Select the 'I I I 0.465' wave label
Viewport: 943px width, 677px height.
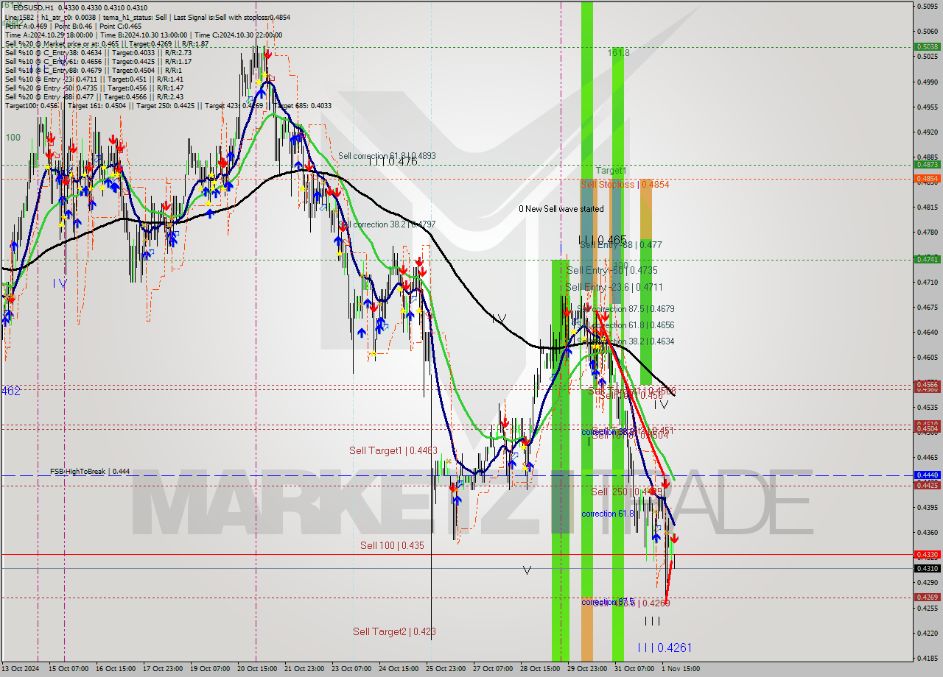[603, 240]
